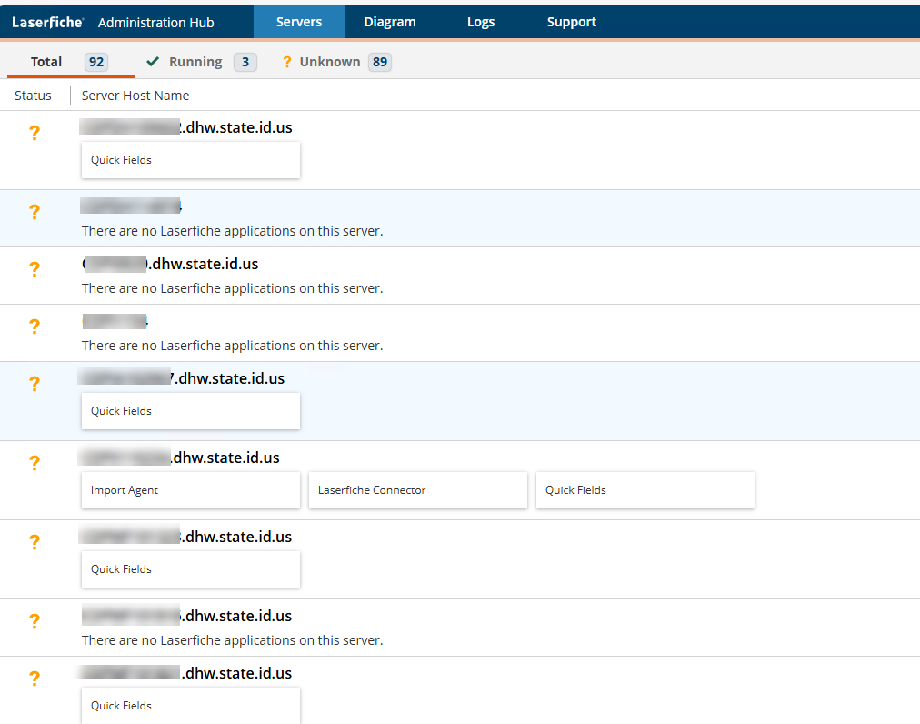Select the fourth row's no-applications message
This screenshot has width=920, height=724.
233,346
